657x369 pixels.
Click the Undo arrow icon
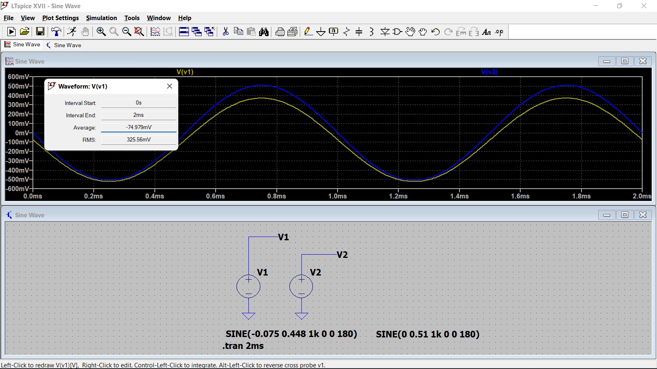(436, 32)
